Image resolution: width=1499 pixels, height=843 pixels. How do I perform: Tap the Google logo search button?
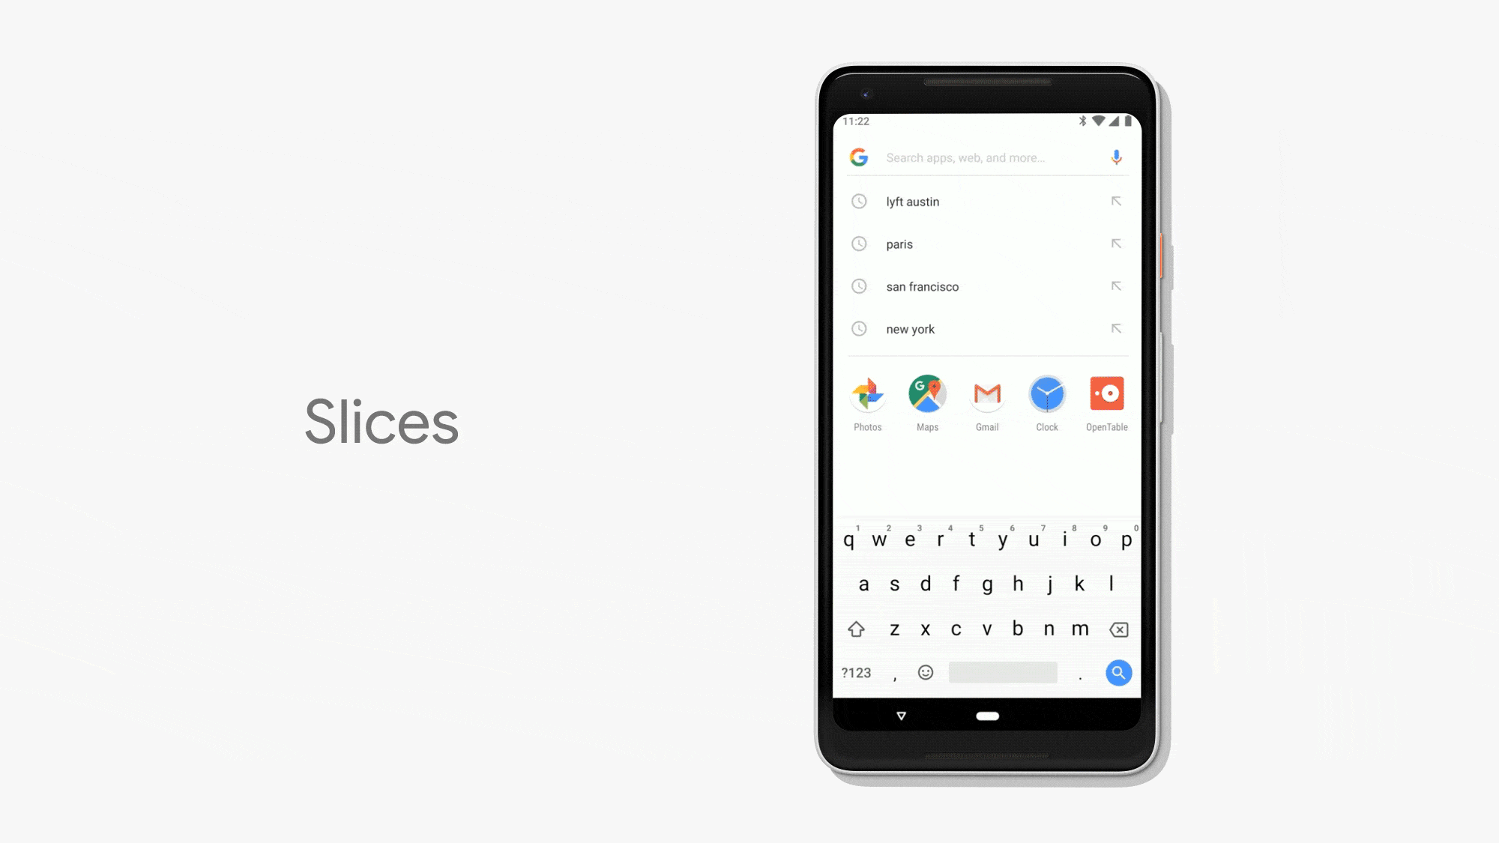(859, 157)
